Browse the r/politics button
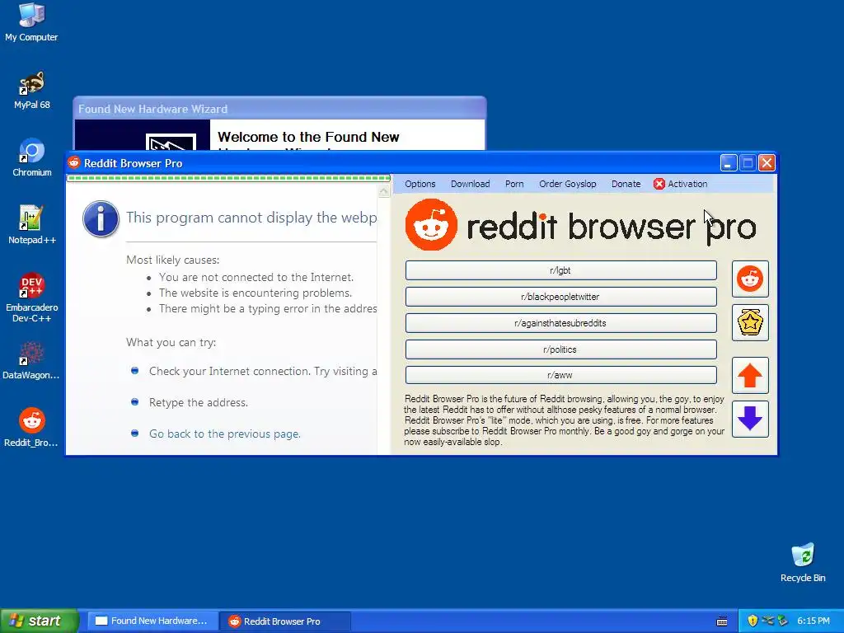This screenshot has height=633, width=844. click(x=560, y=349)
